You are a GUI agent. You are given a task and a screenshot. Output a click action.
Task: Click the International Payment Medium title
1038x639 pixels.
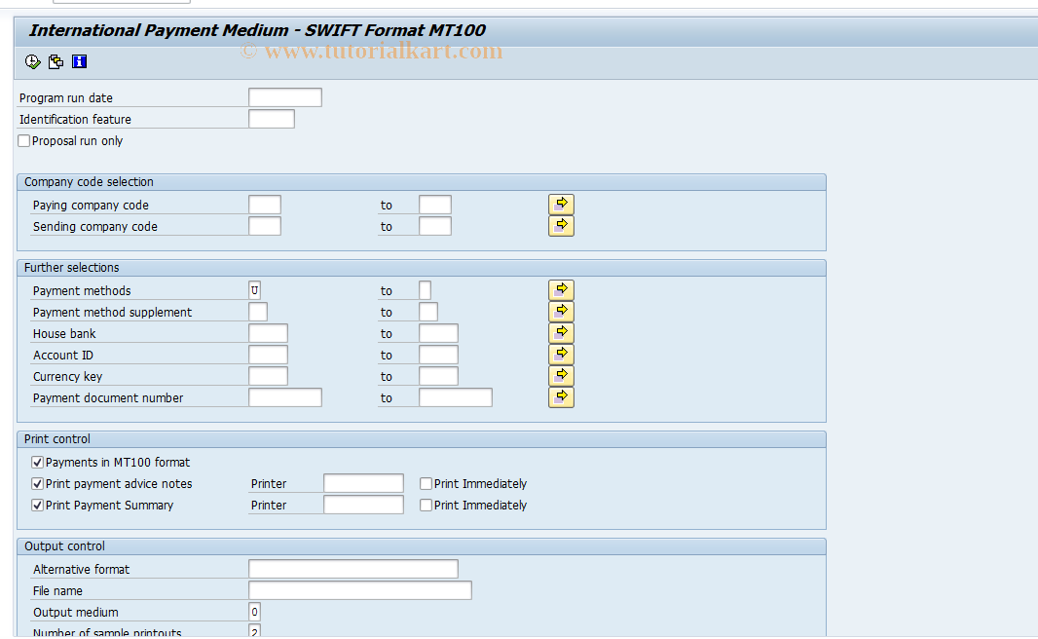pyautogui.click(x=257, y=30)
